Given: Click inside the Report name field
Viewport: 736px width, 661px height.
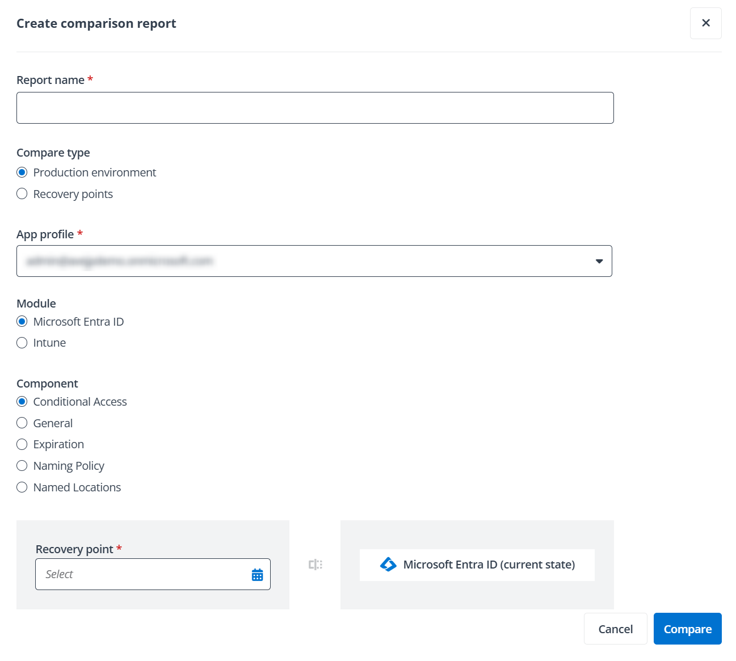Looking at the screenshot, I should (314, 107).
